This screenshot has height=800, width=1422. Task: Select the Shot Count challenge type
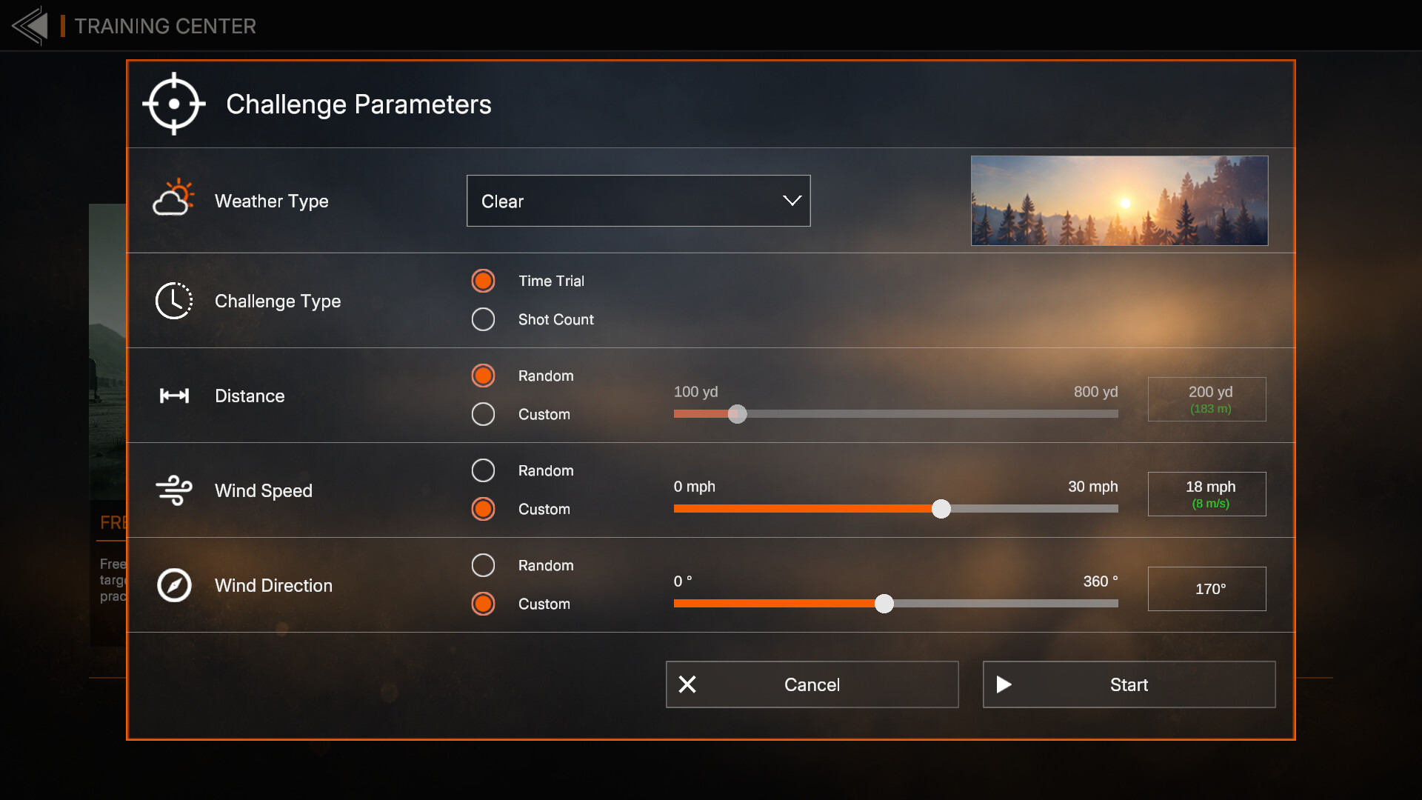coord(483,319)
